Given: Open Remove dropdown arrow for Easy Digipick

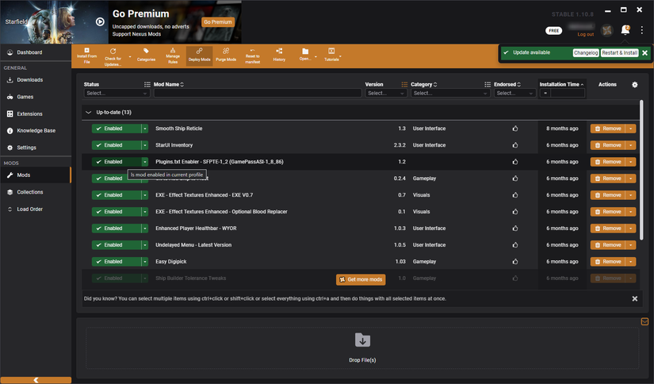Looking at the screenshot, I should pyautogui.click(x=631, y=262).
